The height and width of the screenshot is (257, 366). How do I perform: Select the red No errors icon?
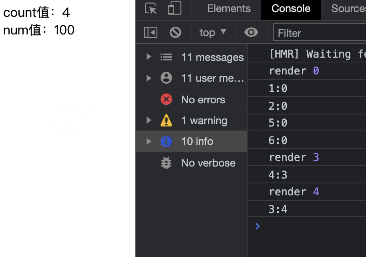166,99
